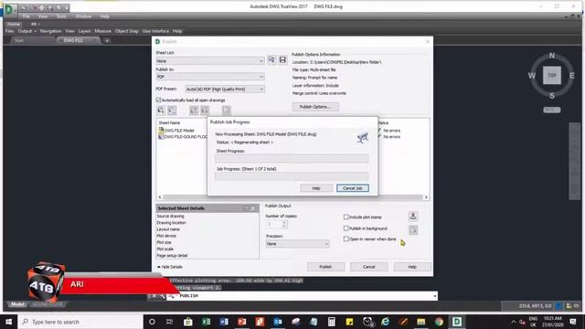Click the Measure ribbon panel
The width and height of the screenshot is (585, 329).
[x=102, y=31]
